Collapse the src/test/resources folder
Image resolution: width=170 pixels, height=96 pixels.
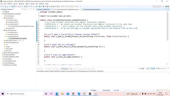(3, 30)
